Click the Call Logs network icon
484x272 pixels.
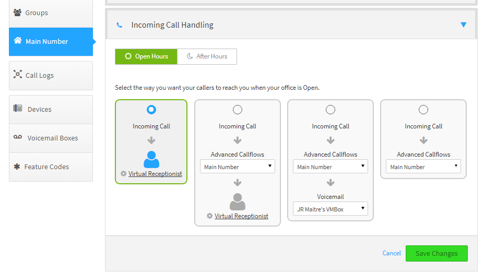pyautogui.click(x=18, y=75)
